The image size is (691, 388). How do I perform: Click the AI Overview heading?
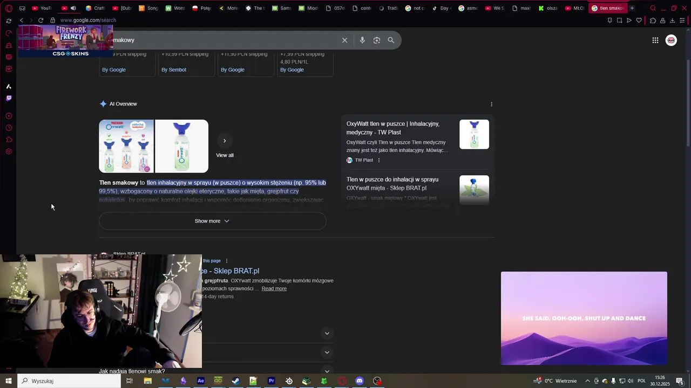[x=123, y=104]
